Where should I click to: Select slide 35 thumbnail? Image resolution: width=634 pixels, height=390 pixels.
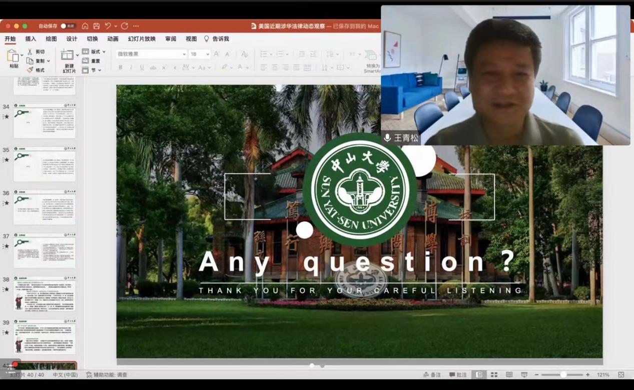(45, 163)
